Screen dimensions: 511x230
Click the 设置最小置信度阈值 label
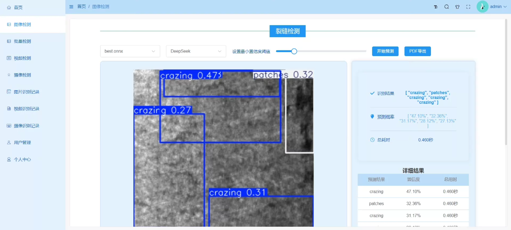pyautogui.click(x=251, y=51)
